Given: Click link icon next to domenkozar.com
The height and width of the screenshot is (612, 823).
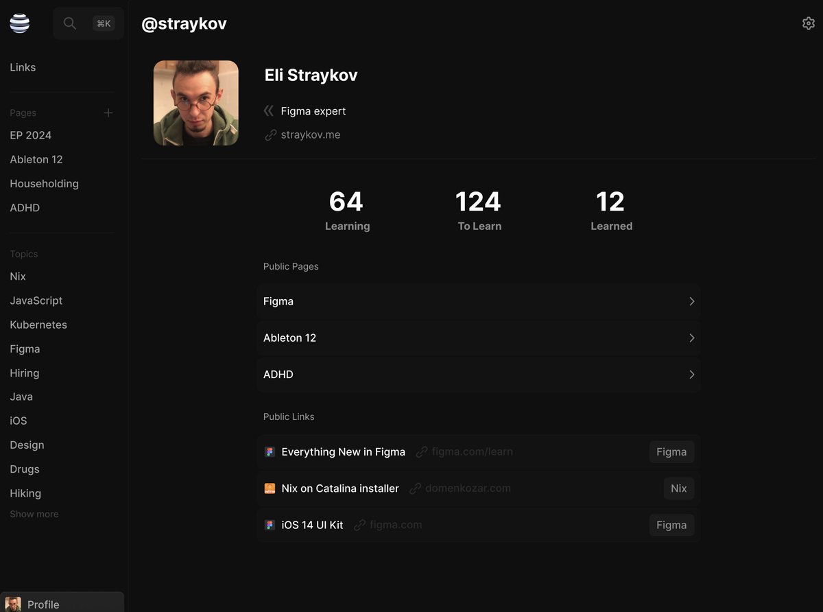Looking at the screenshot, I should click(x=415, y=489).
